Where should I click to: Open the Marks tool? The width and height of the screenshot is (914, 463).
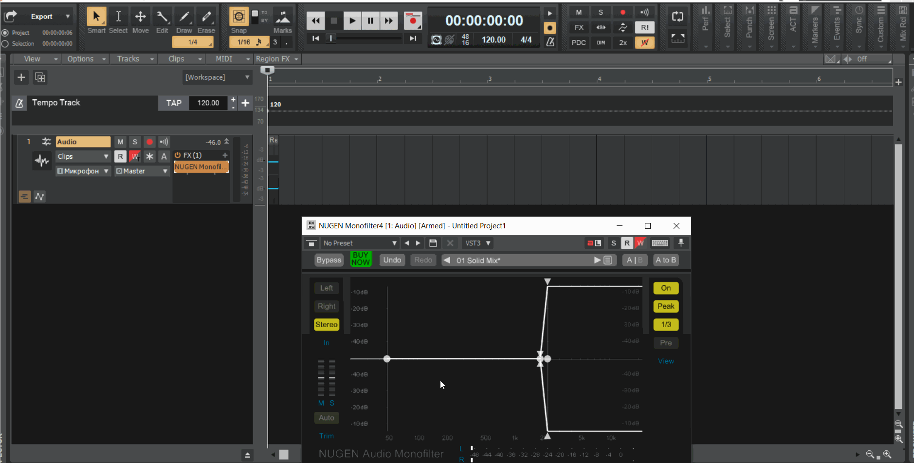pos(282,17)
